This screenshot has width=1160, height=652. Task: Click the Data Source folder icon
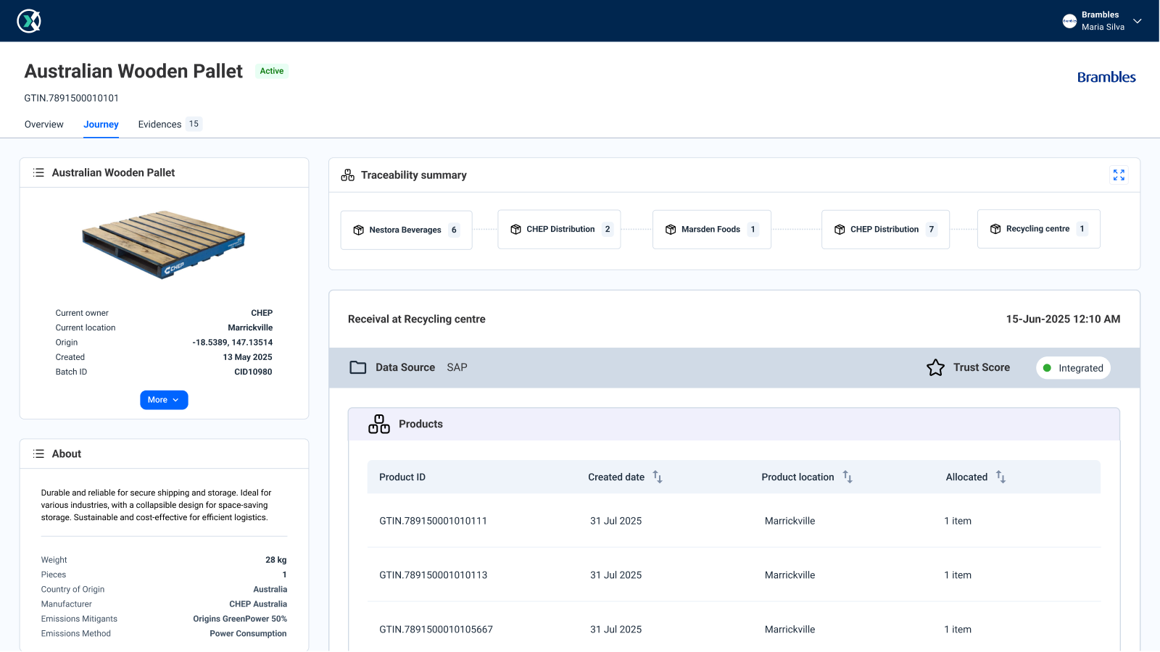tap(358, 367)
